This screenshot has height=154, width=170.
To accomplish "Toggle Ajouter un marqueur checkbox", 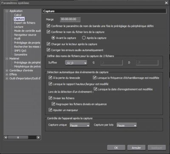I will [50, 110].
